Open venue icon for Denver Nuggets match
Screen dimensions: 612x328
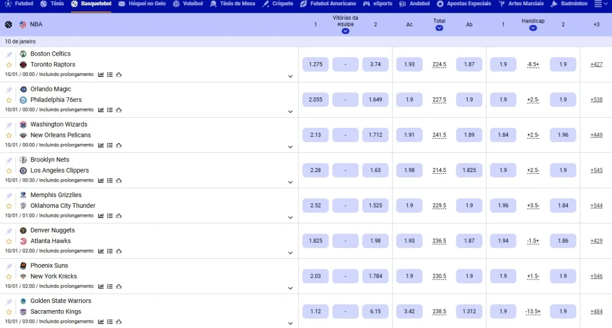(119, 251)
